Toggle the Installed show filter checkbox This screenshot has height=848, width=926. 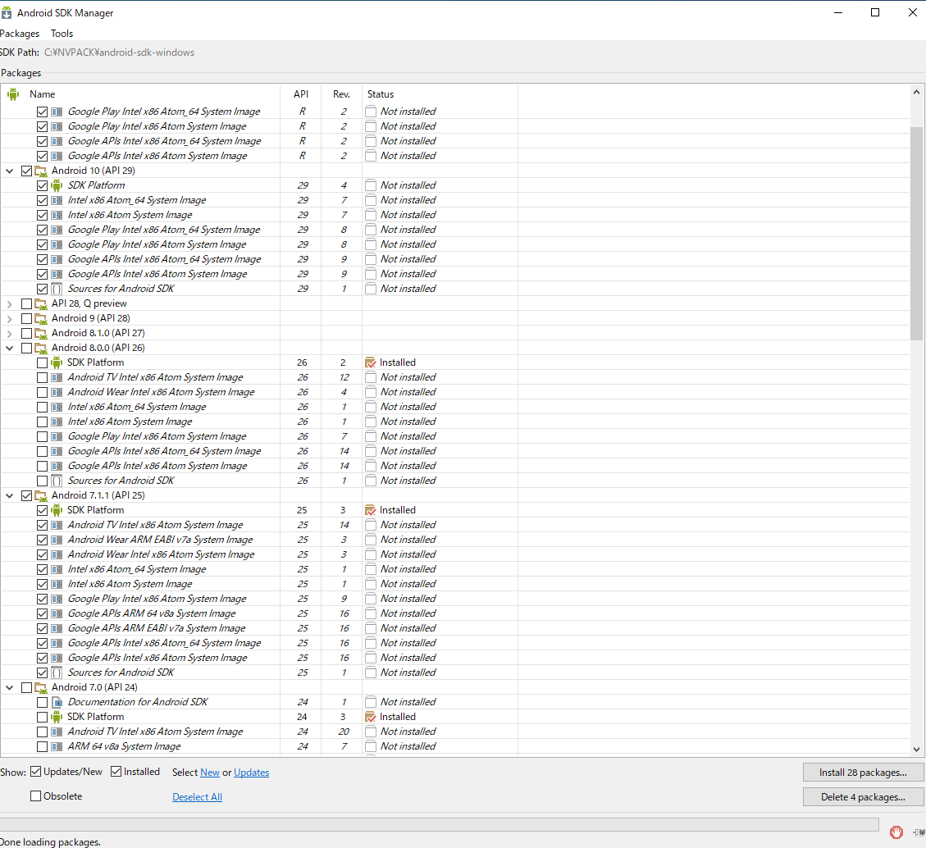click(x=116, y=771)
